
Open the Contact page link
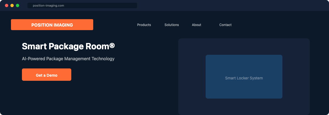tap(225, 25)
